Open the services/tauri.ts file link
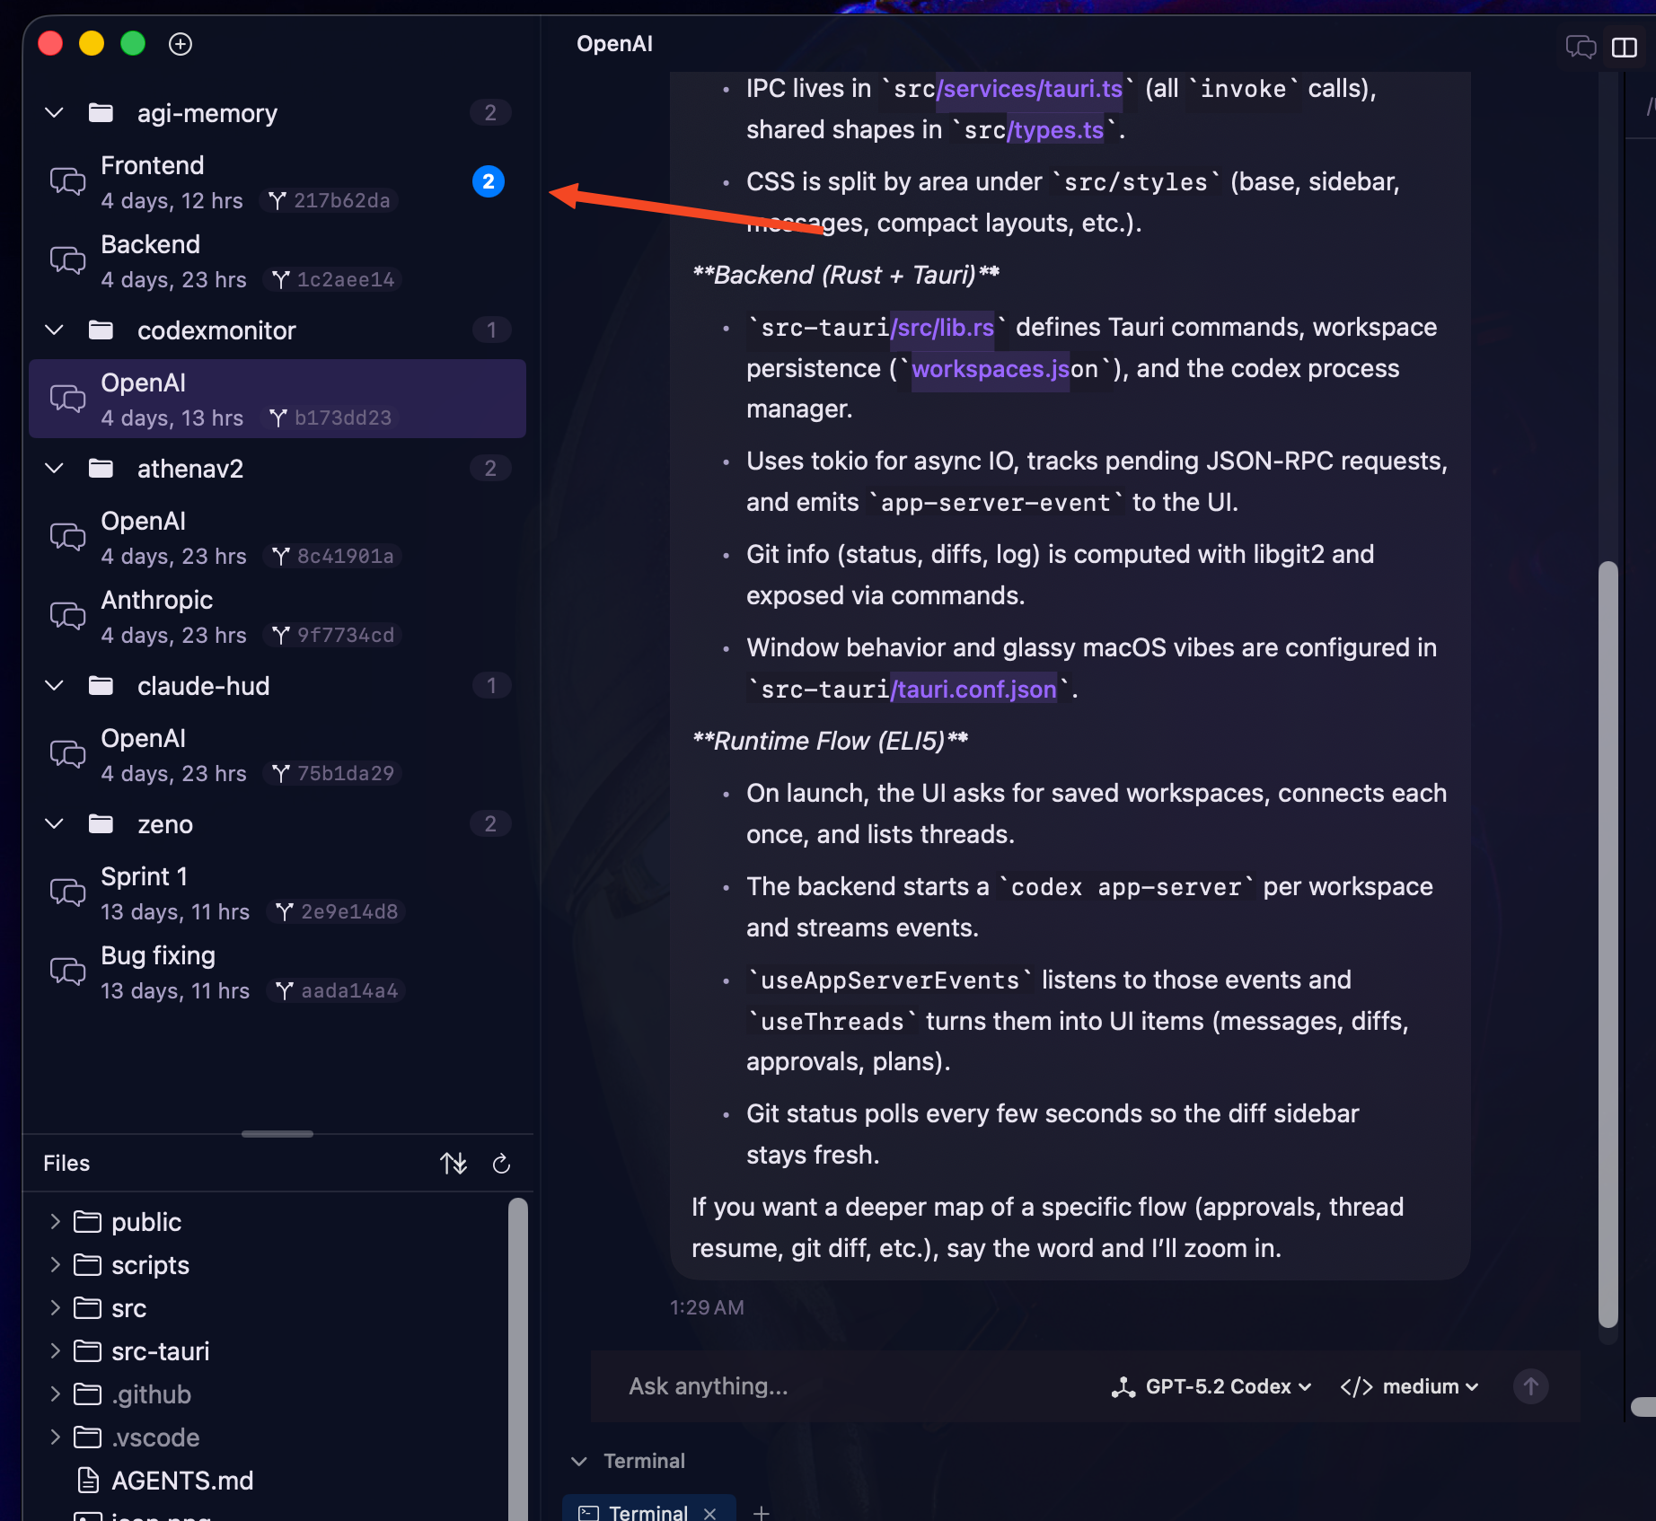The width and height of the screenshot is (1656, 1521). point(1030,89)
